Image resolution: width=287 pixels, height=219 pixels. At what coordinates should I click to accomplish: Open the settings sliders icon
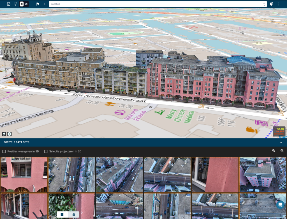pos(16,4)
